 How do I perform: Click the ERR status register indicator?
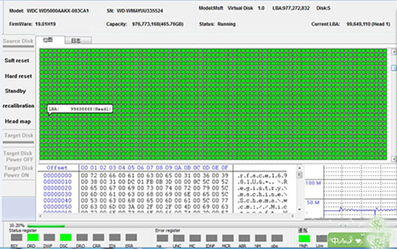click(x=131, y=237)
